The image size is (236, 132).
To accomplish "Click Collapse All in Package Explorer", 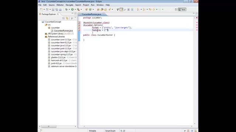I will [x=63, y=18].
